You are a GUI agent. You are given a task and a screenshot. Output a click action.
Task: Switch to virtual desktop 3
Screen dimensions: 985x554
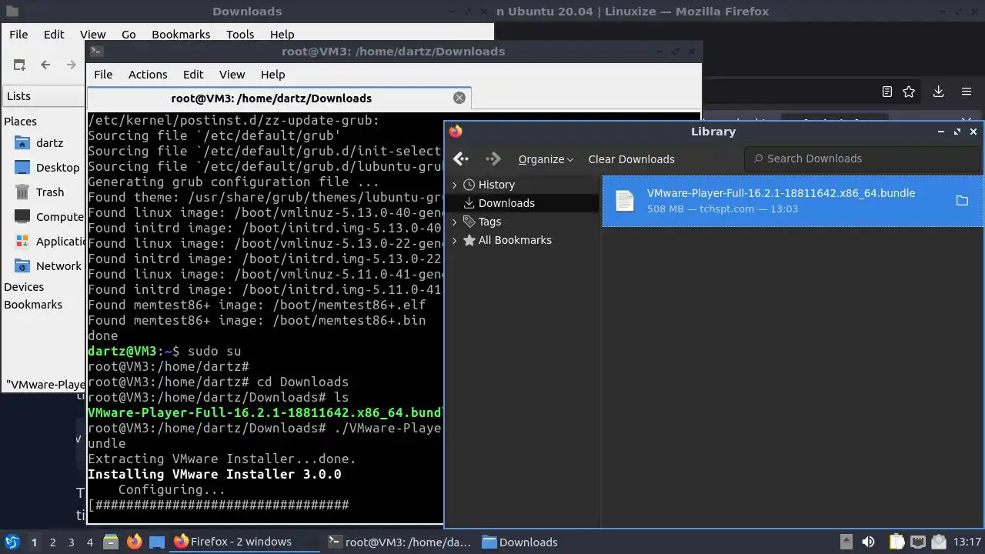(x=71, y=542)
